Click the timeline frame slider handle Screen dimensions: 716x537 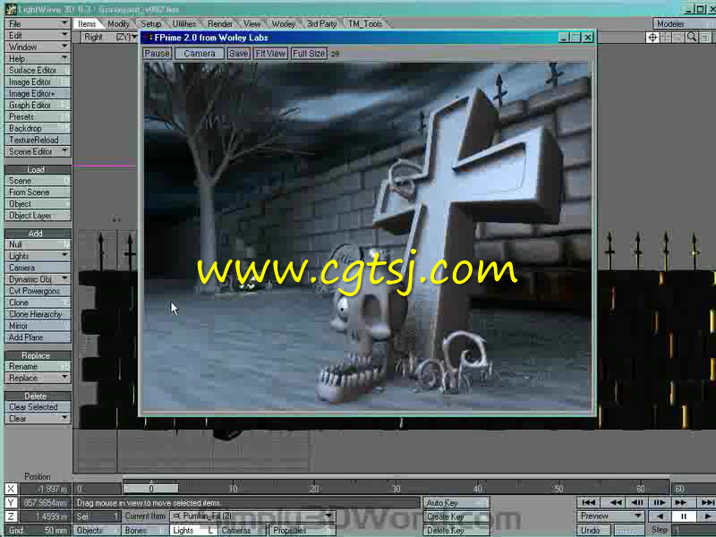(x=151, y=489)
